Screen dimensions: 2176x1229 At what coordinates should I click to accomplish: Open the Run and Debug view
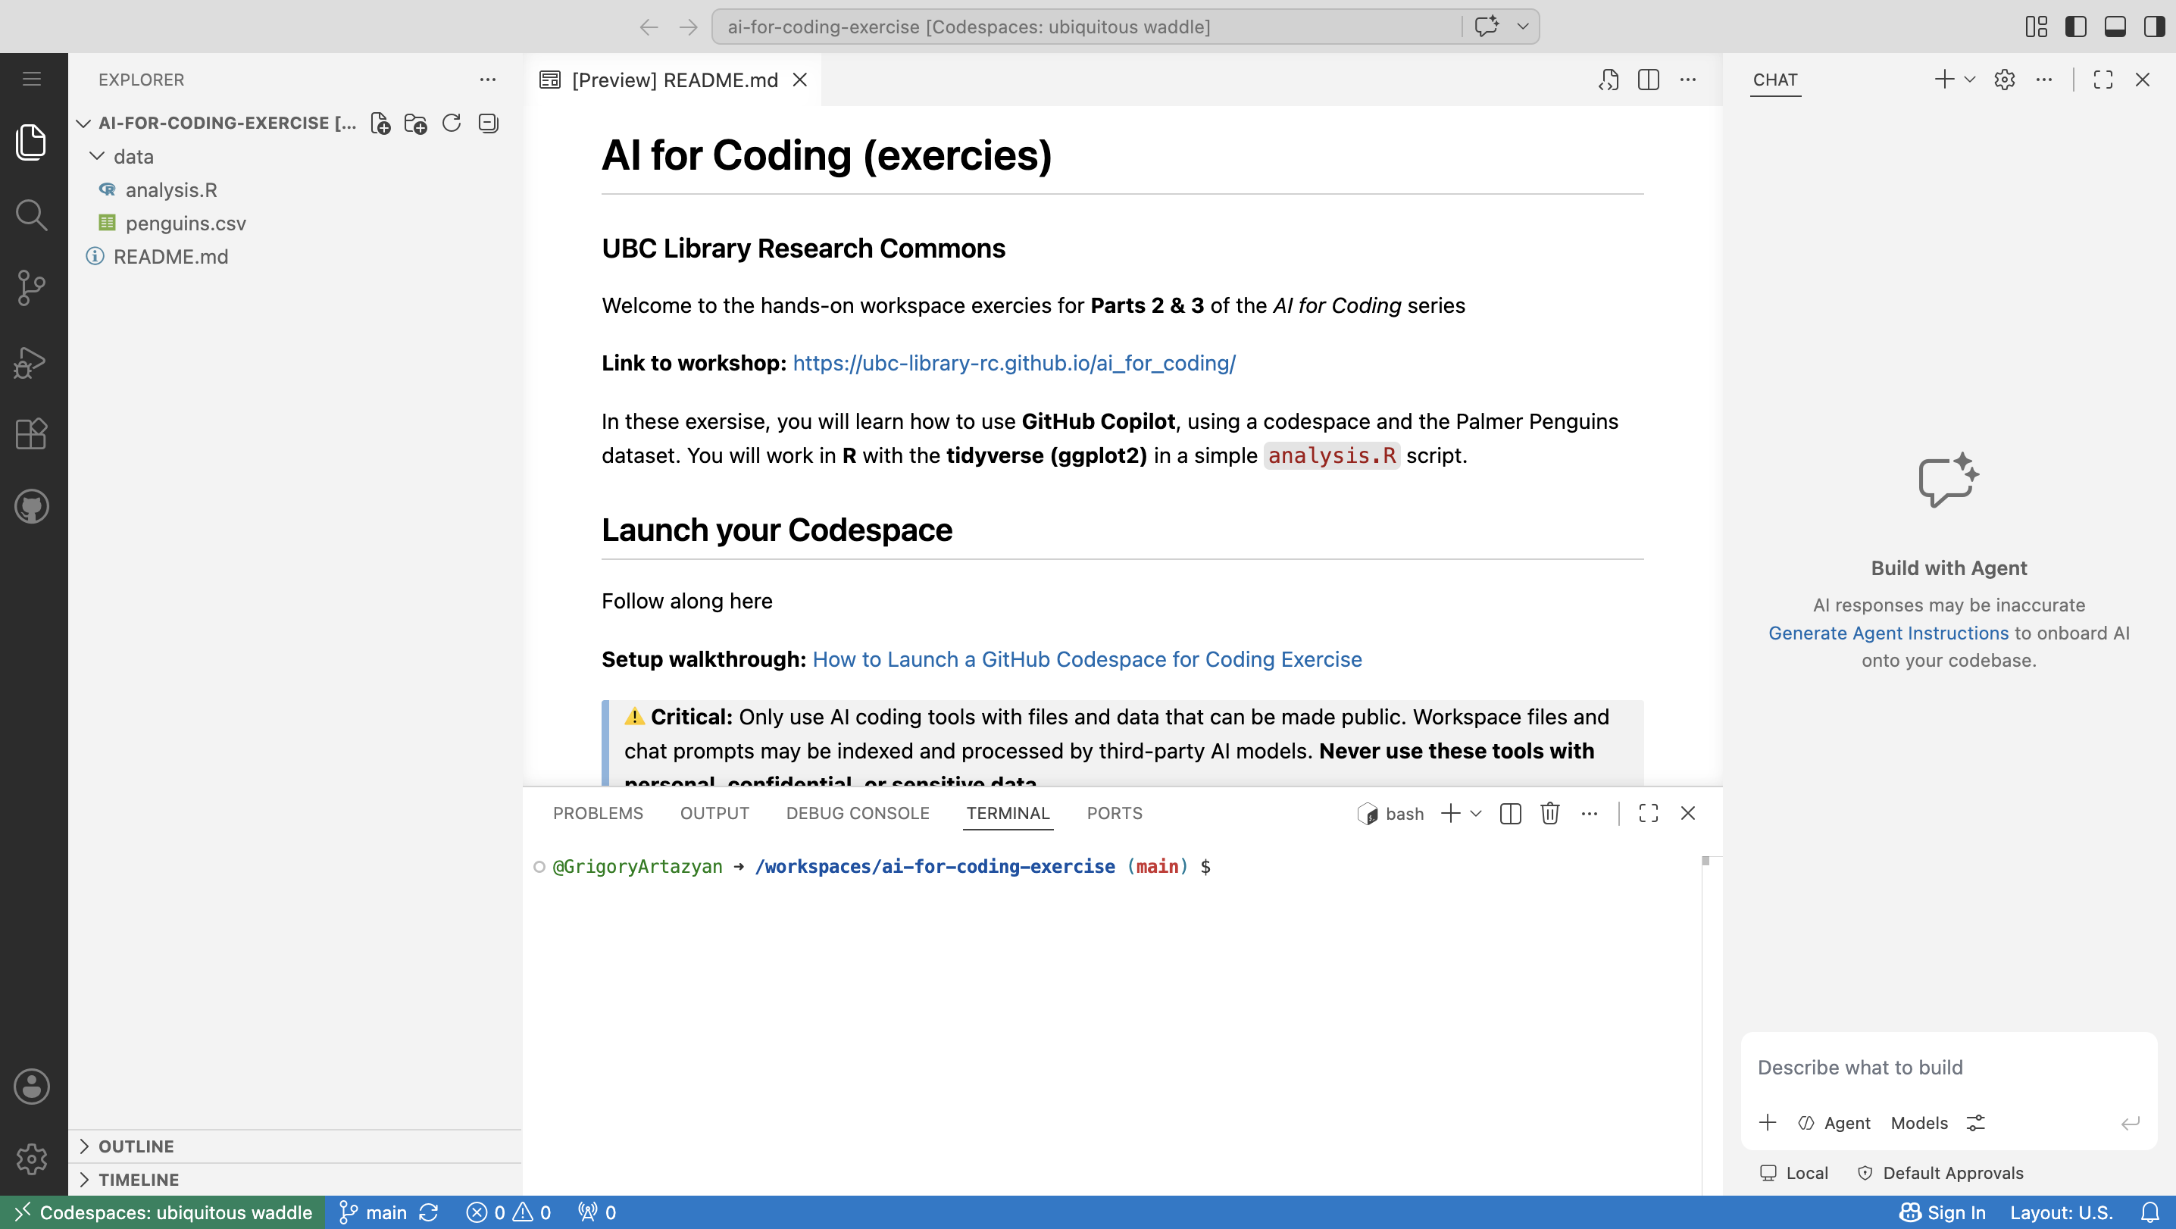(32, 361)
